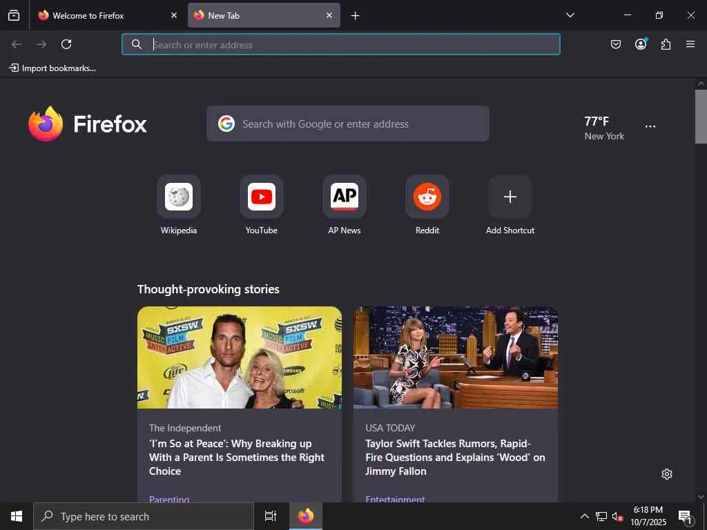
Task: Show hidden system tray icons
Action: [584, 516]
